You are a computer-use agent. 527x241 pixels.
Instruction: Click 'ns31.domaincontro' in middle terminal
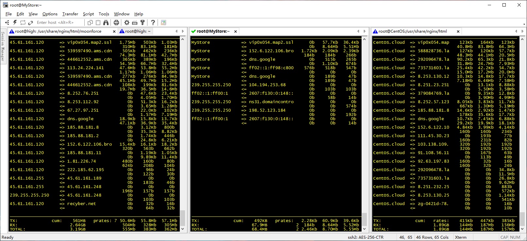[271, 102]
